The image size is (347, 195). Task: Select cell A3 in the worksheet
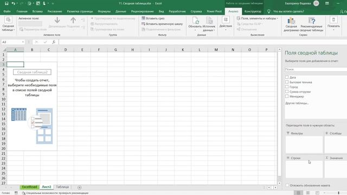[x=15, y=64]
